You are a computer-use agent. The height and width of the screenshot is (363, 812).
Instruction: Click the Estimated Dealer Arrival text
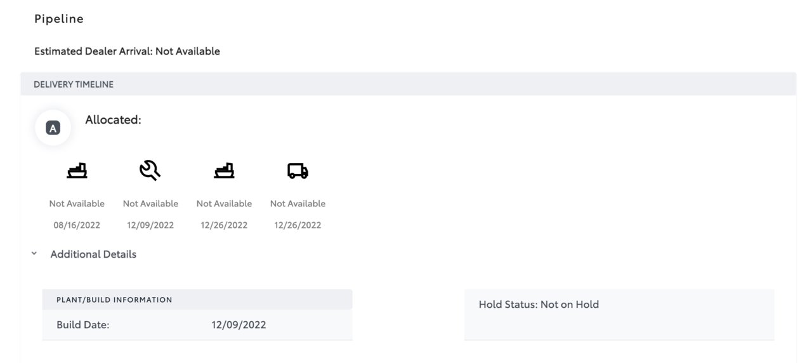coord(127,51)
